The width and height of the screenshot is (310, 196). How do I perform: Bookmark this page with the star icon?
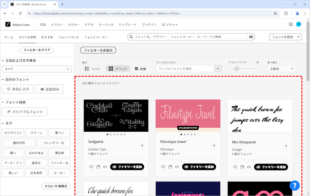coord(275,13)
